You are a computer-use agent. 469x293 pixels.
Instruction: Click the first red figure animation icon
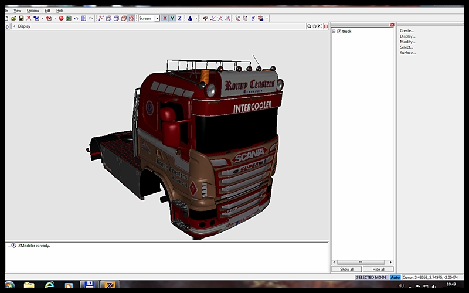coord(238,18)
